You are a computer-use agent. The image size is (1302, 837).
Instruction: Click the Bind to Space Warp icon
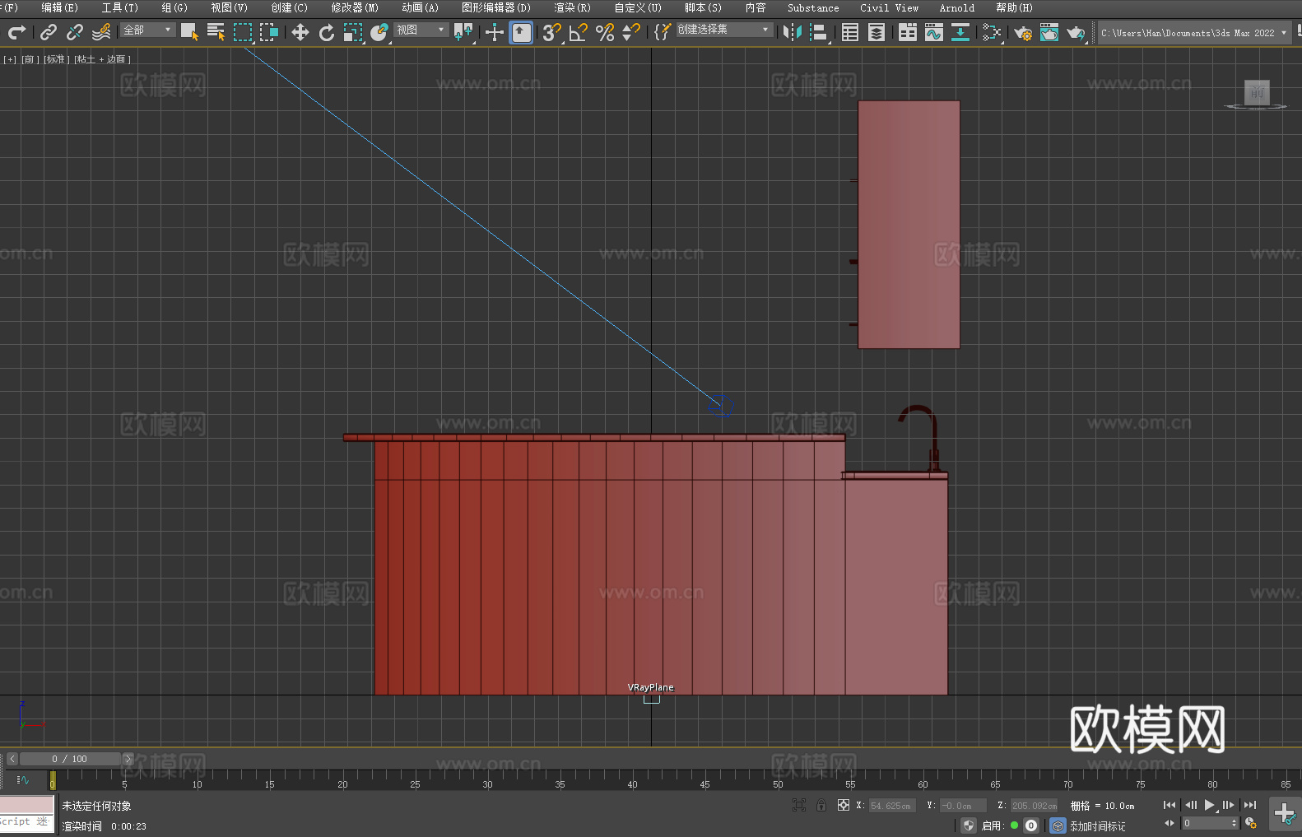tap(101, 32)
